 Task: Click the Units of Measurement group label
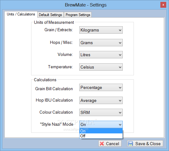point(54,22)
